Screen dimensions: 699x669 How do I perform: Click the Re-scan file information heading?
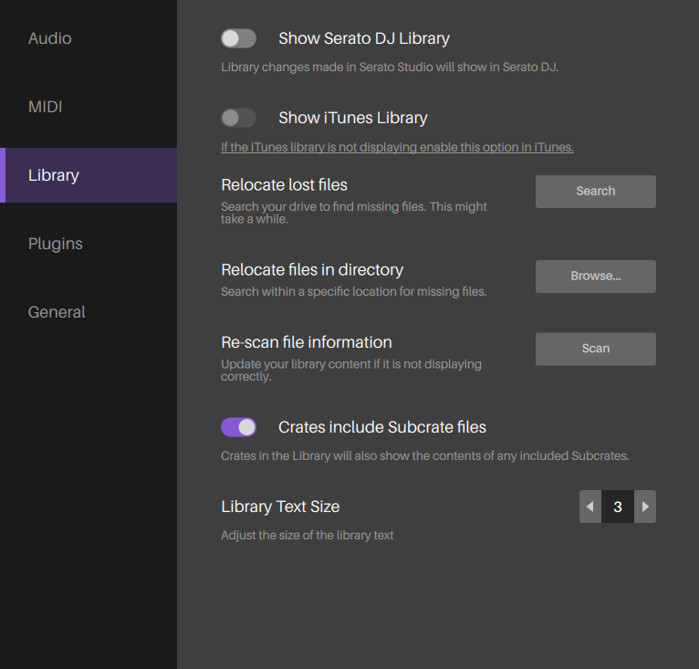[x=307, y=342]
